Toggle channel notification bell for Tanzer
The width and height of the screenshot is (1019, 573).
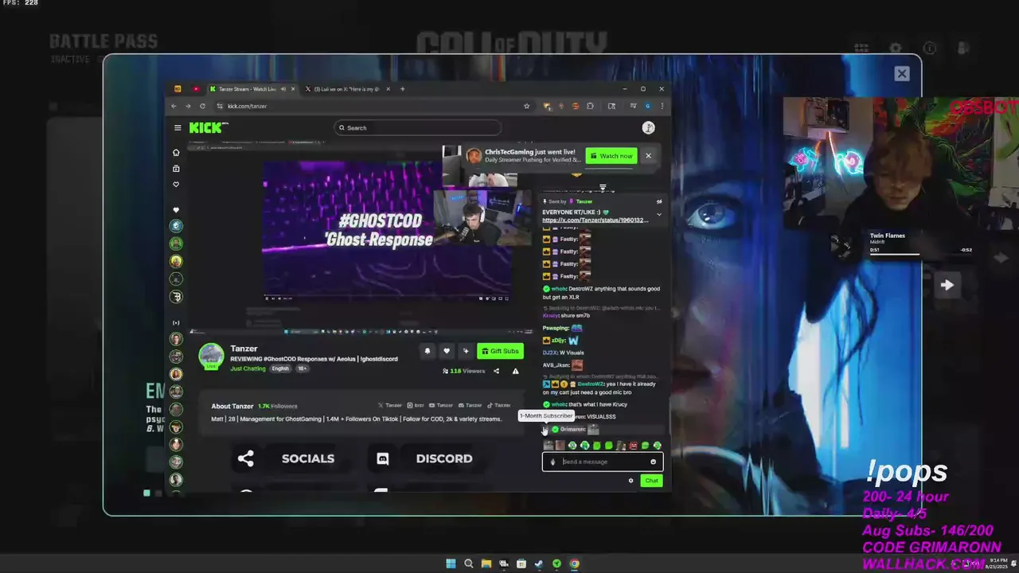[428, 351]
